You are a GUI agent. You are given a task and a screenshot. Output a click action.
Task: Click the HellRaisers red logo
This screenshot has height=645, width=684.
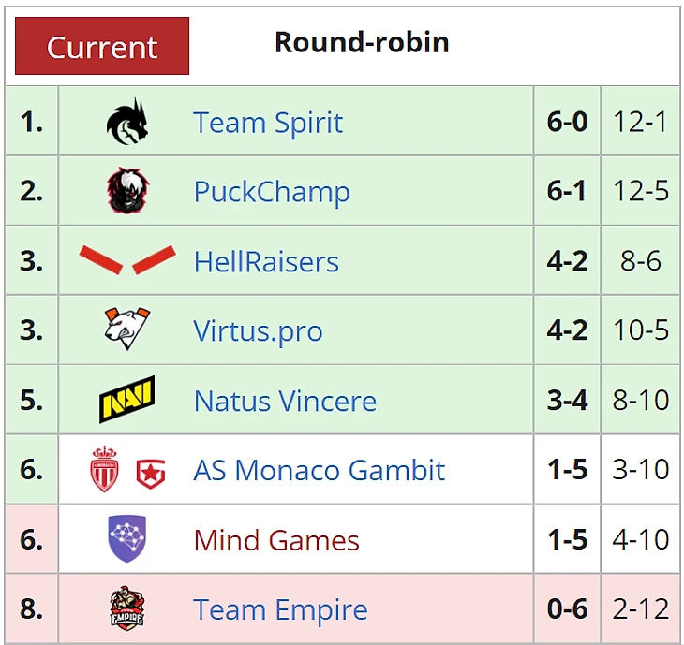coord(127,260)
